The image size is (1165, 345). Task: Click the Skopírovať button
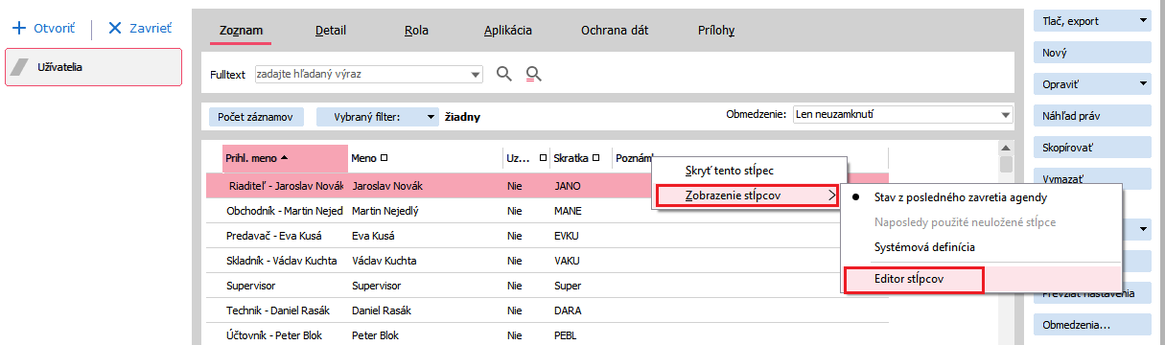[x=1092, y=148]
